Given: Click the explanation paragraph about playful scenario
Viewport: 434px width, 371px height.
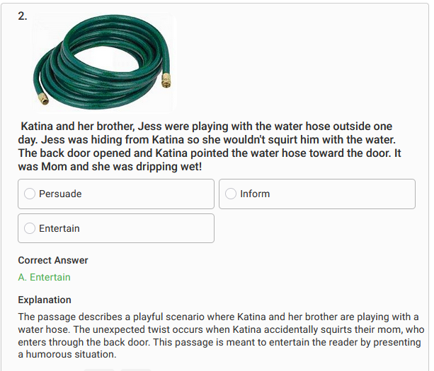Looking at the screenshot, I should pos(221,336).
